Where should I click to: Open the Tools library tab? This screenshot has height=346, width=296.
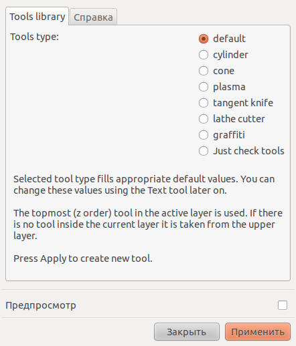click(x=38, y=17)
